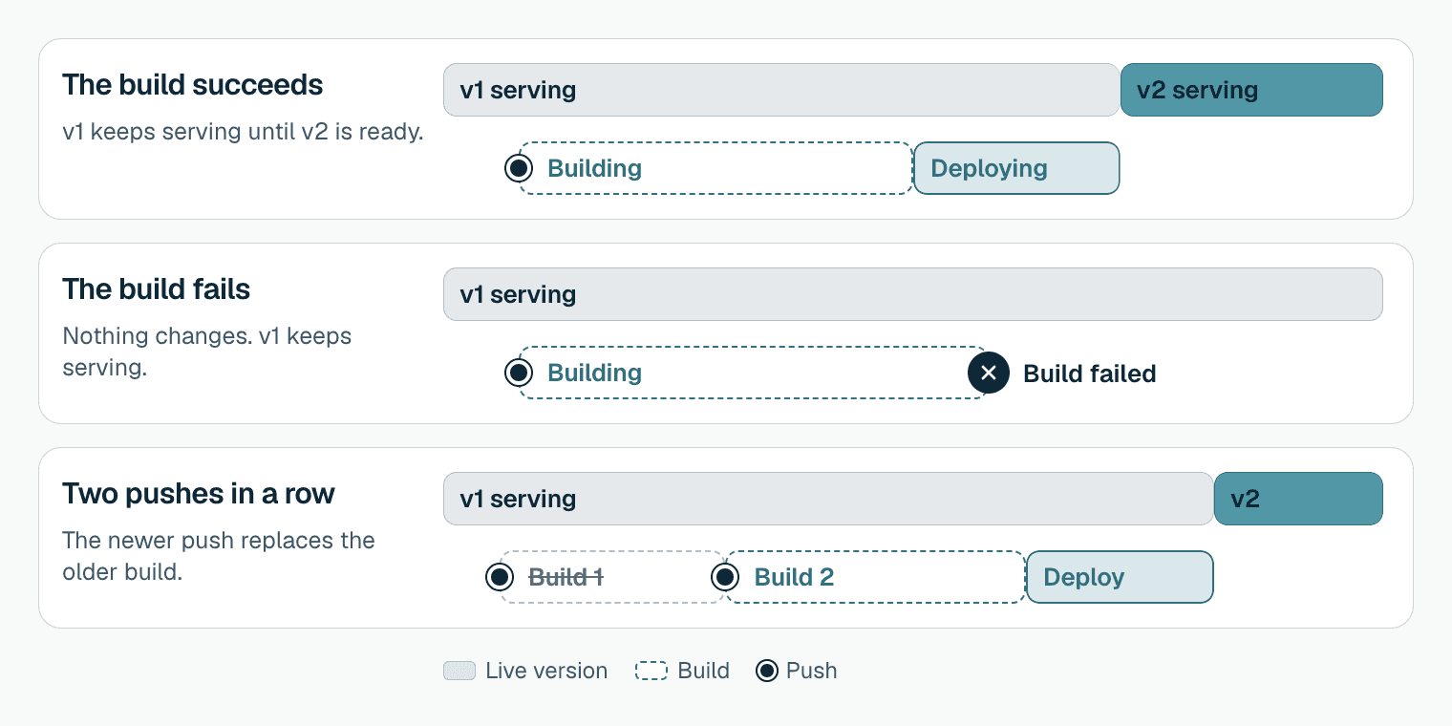This screenshot has width=1452, height=726.
Task: Select the "v1 serving" bar in The build fails
Action: tap(913, 294)
